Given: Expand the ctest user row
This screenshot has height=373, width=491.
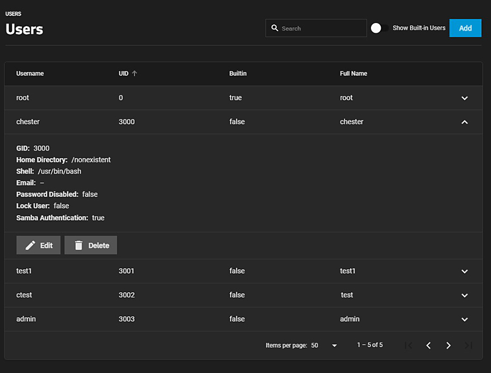Looking at the screenshot, I should 465,295.
